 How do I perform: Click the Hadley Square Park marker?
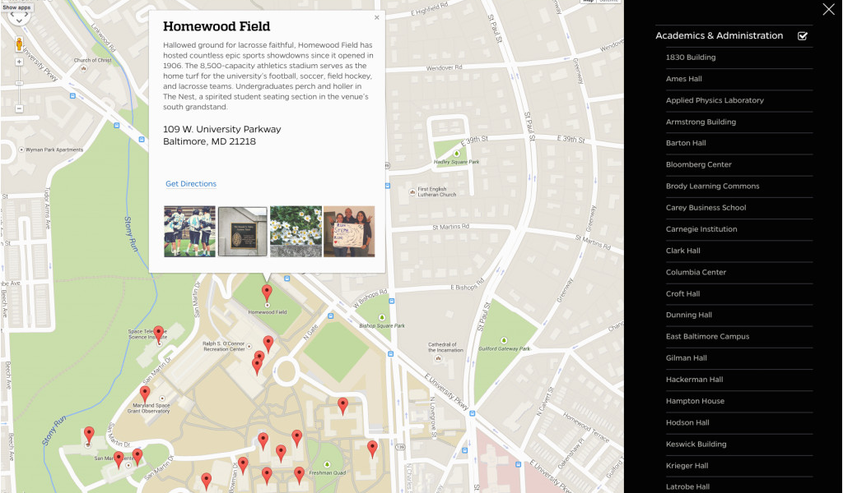point(456,154)
